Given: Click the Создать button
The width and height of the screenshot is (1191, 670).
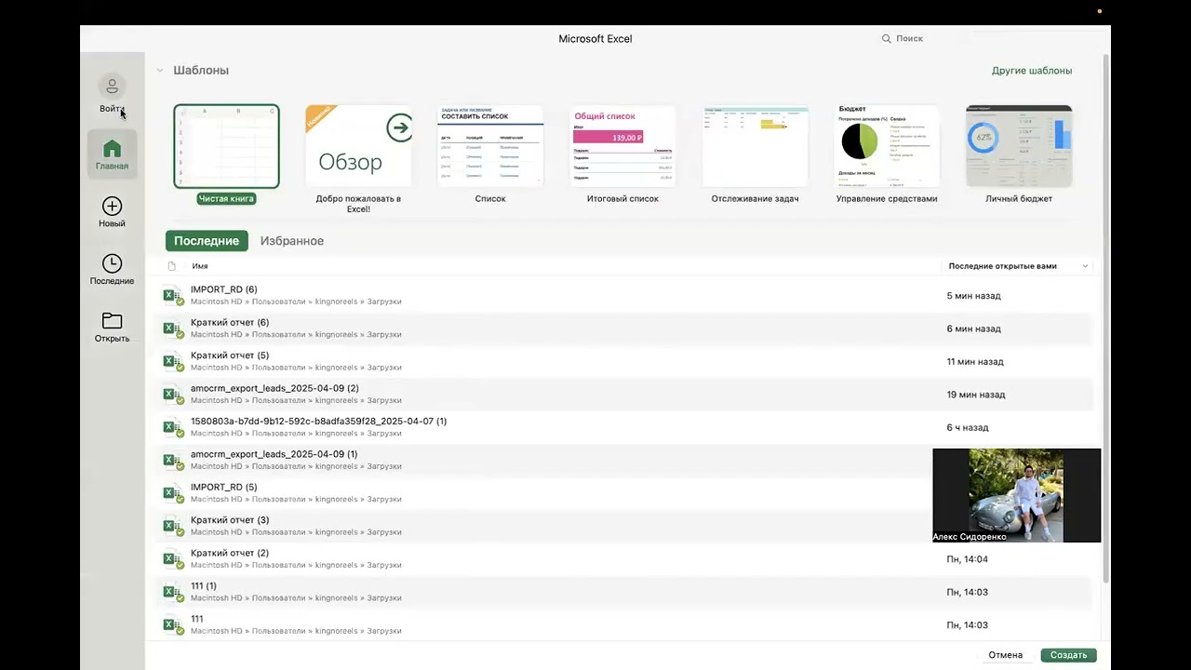Looking at the screenshot, I should 1068,655.
